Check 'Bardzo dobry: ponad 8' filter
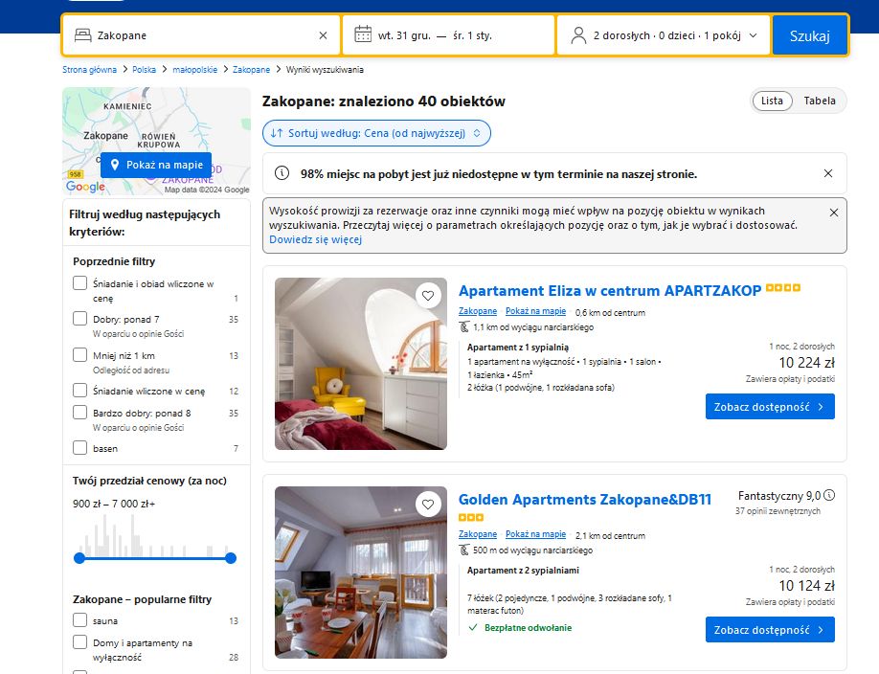Screen dimensions: 879x674 (80, 412)
